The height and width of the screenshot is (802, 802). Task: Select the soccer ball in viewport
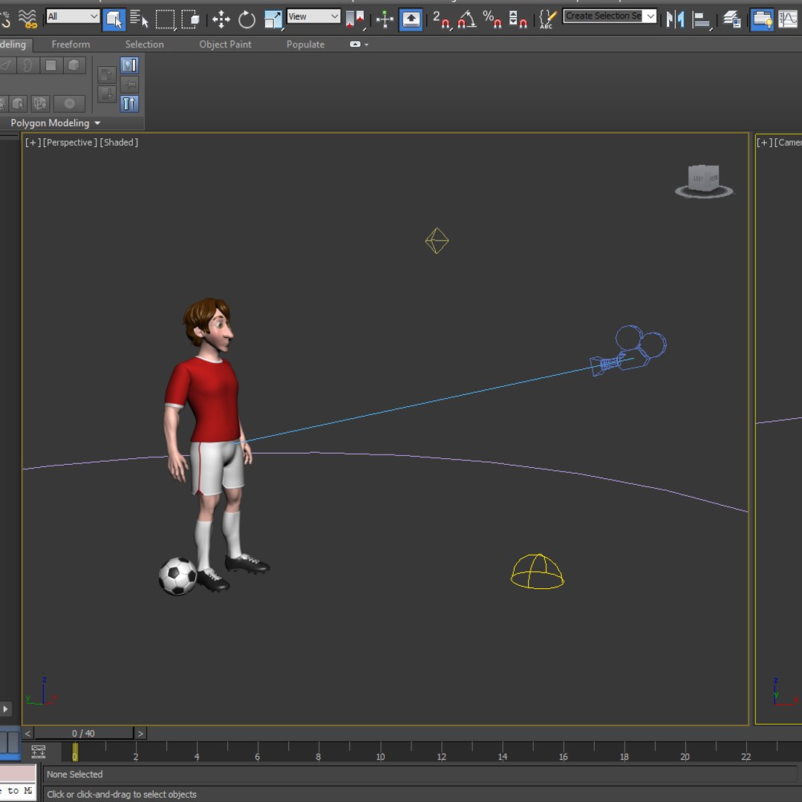click(177, 576)
